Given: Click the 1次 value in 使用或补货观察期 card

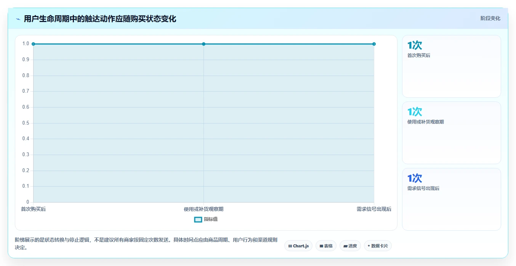Looking at the screenshot, I should 415,112.
